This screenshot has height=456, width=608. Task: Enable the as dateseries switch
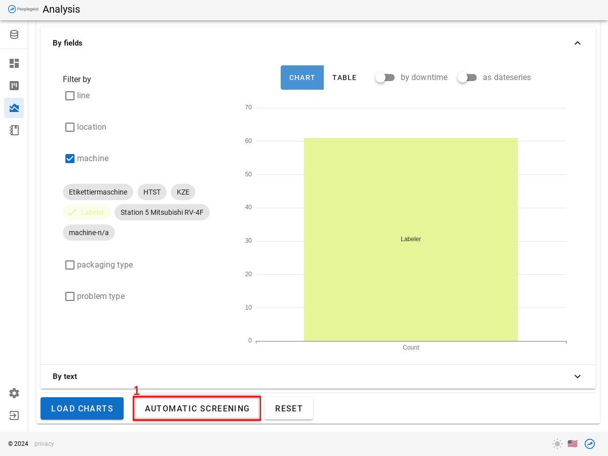467,78
